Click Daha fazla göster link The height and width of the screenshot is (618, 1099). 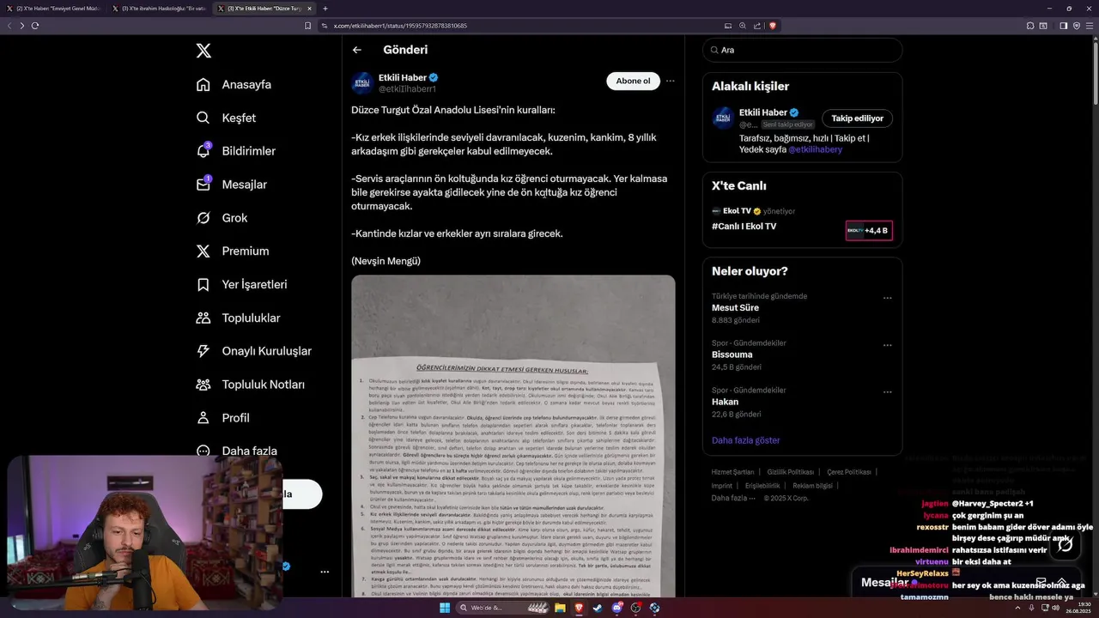tap(745, 440)
